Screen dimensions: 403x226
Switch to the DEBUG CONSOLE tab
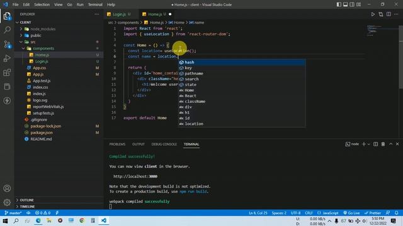point(164,144)
